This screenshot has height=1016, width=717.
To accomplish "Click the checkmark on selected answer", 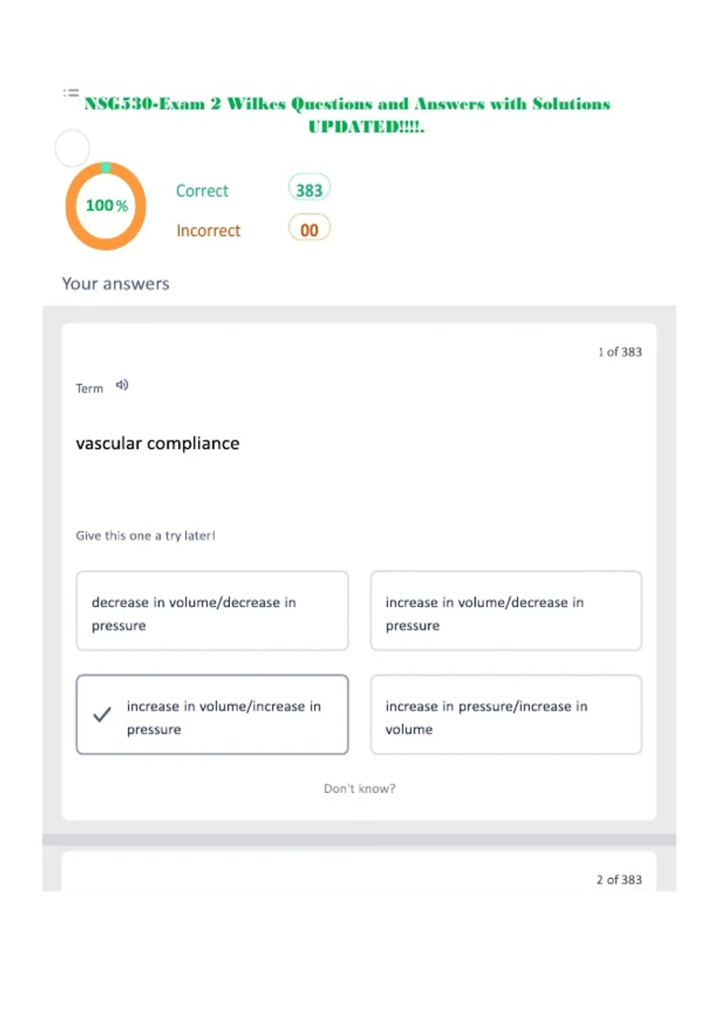I will point(102,714).
